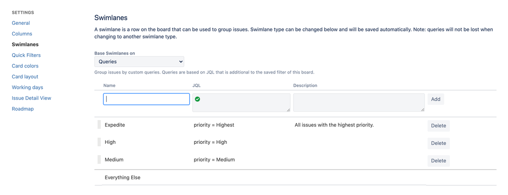
Task: Go to Columns settings
Action: 22,33
